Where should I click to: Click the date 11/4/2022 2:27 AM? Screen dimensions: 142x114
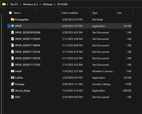point(72,71)
